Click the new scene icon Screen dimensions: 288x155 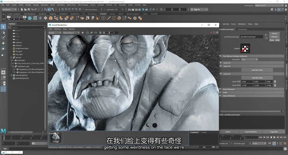pos(22,9)
